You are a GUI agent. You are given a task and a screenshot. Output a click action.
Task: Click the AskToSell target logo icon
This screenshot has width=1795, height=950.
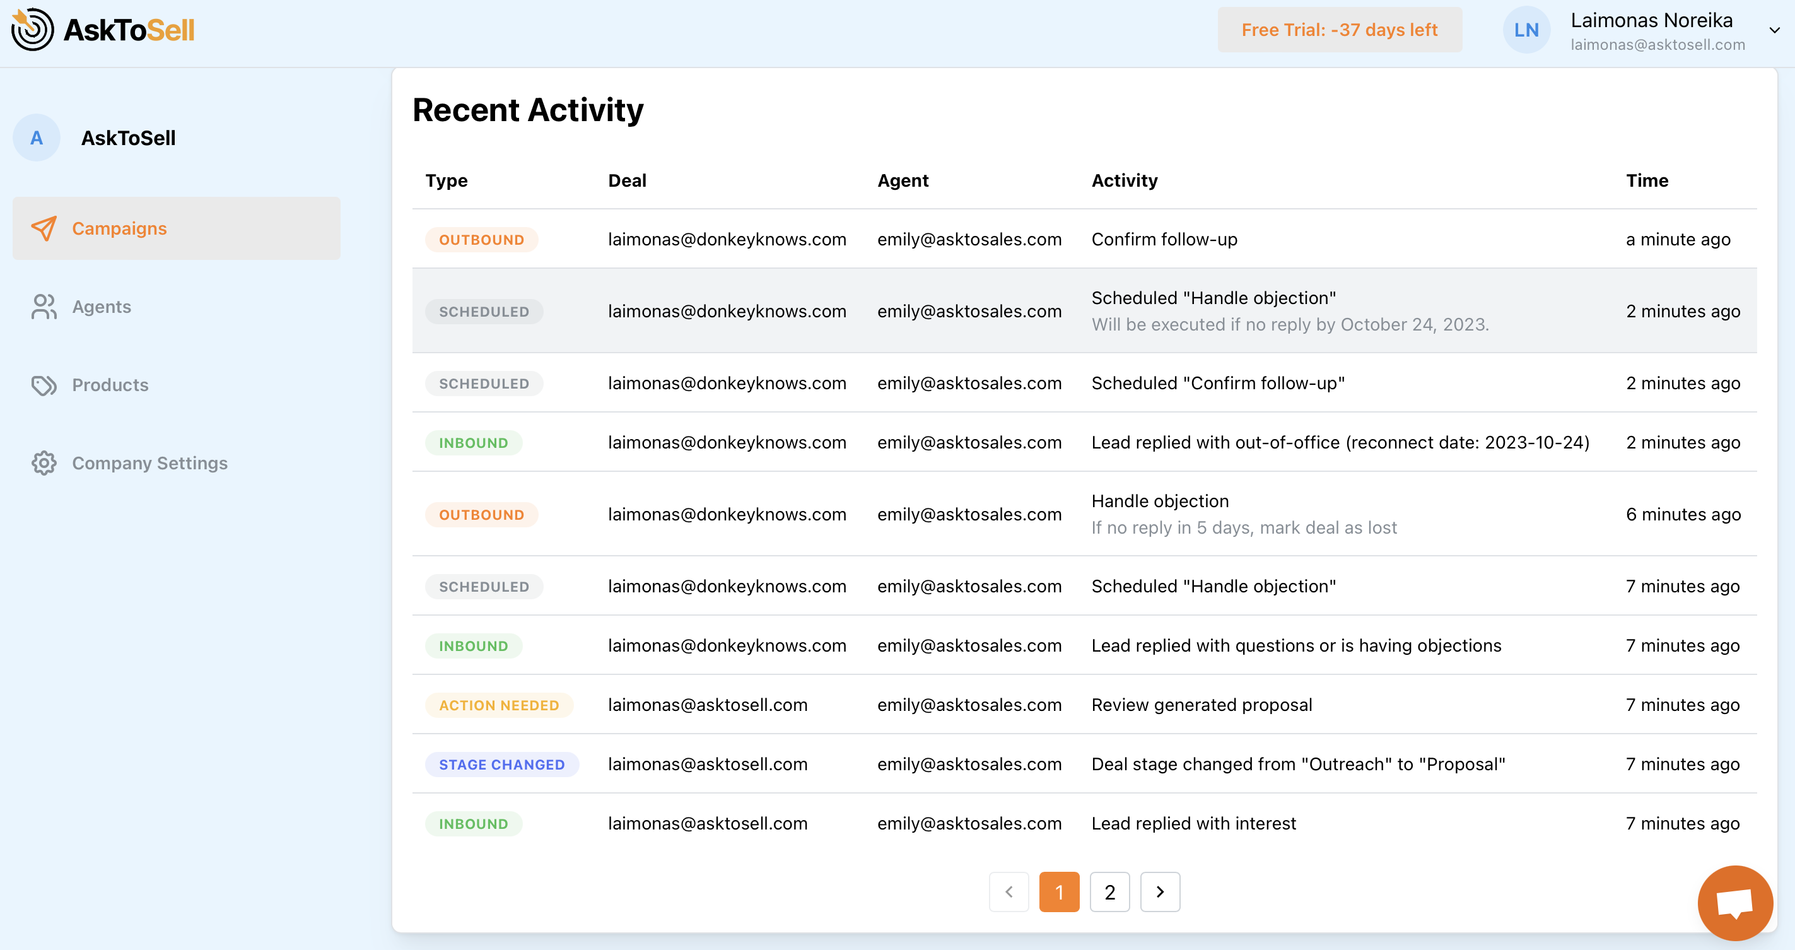coord(32,29)
